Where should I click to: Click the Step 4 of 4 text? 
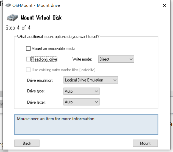(18, 28)
